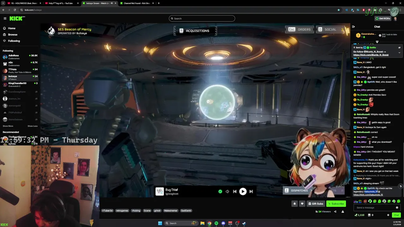Resume chat scrolling with return arrow
The height and width of the screenshot is (227, 404).
click(x=401, y=186)
